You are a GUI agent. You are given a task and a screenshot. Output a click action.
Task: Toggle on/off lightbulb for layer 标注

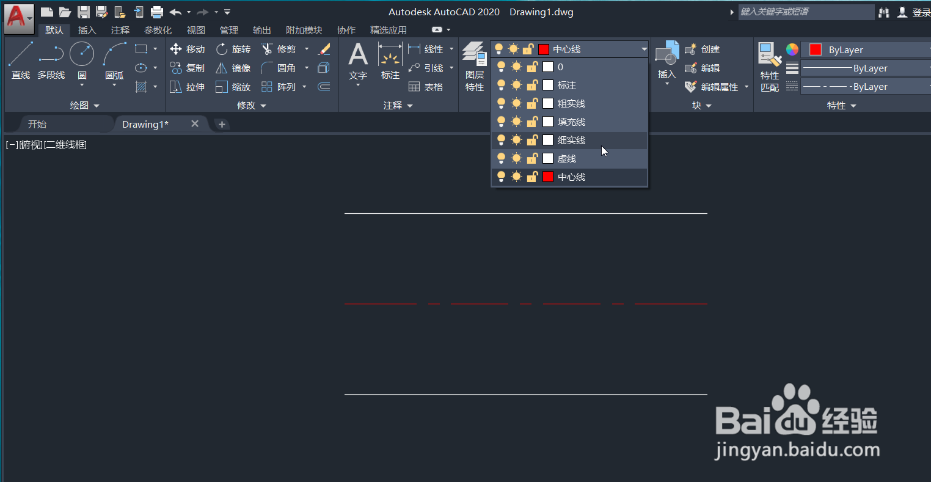502,86
